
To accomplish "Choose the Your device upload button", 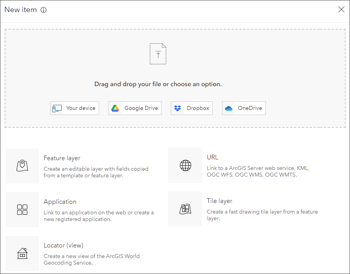I will tap(75, 108).
